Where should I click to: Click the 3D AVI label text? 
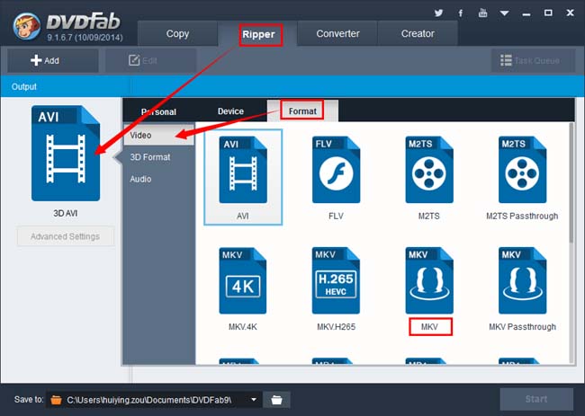tap(66, 214)
